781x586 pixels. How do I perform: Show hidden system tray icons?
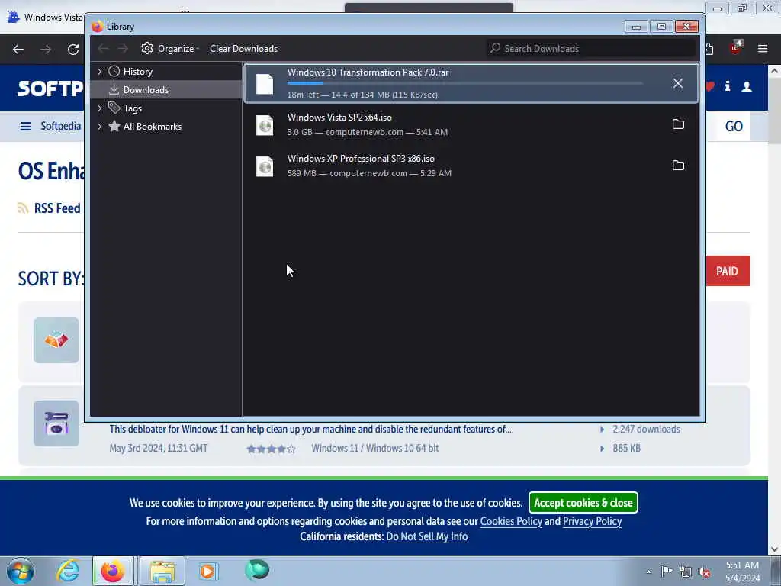648,572
